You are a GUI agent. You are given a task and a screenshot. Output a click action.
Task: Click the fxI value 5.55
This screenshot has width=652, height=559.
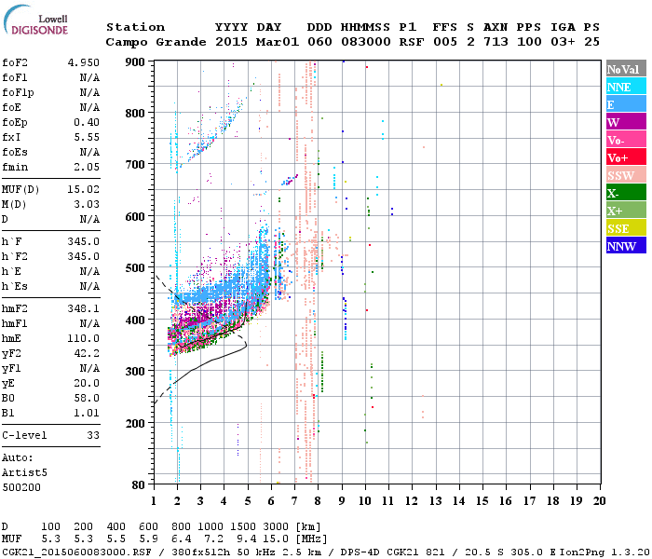click(x=87, y=137)
